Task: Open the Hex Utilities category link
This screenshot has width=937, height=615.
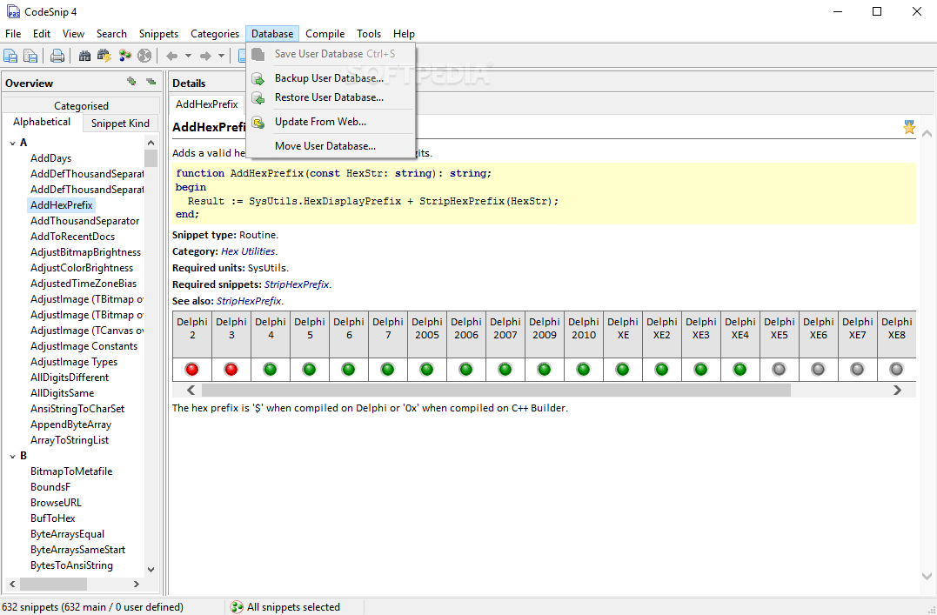Action: coord(248,251)
